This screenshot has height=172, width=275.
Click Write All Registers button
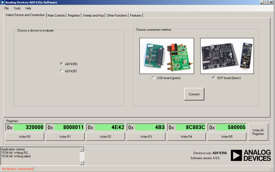[x=258, y=132]
